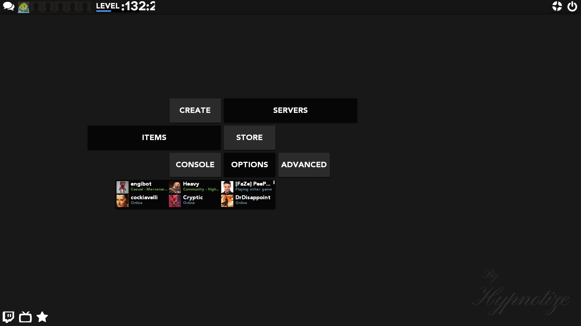This screenshot has height=326, width=581.
Task: Quit the game using the power icon
Action: click(x=573, y=6)
